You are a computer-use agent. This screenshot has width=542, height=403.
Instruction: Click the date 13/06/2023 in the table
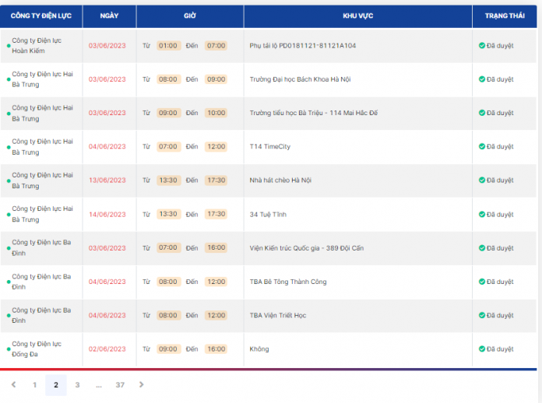click(x=107, y=180)
